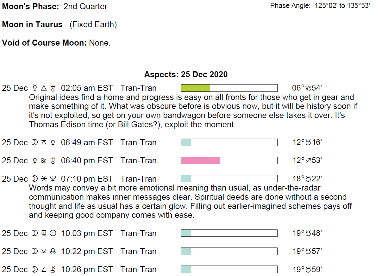Click the Uranus glyph in the 02:05 am row
The image size is (382, 276).
pos(53,88)
